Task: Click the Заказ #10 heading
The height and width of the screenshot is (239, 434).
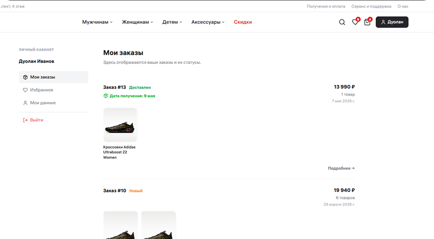Action: click(115, 190)
